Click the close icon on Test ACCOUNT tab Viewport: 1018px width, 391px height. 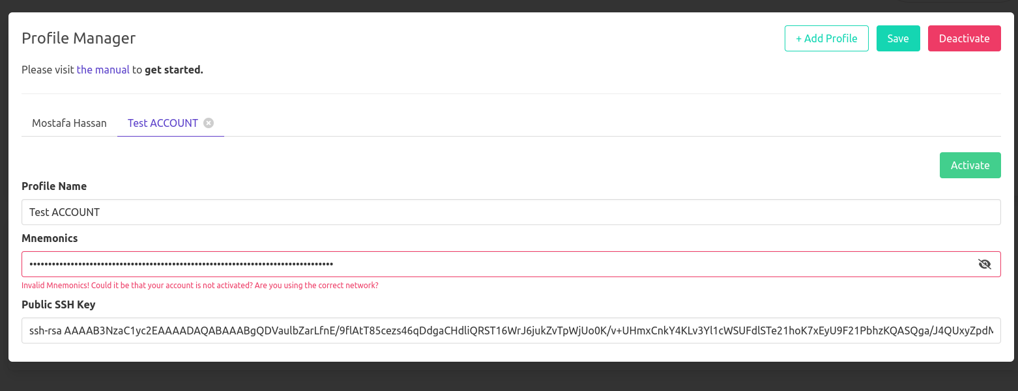point(209,123)
